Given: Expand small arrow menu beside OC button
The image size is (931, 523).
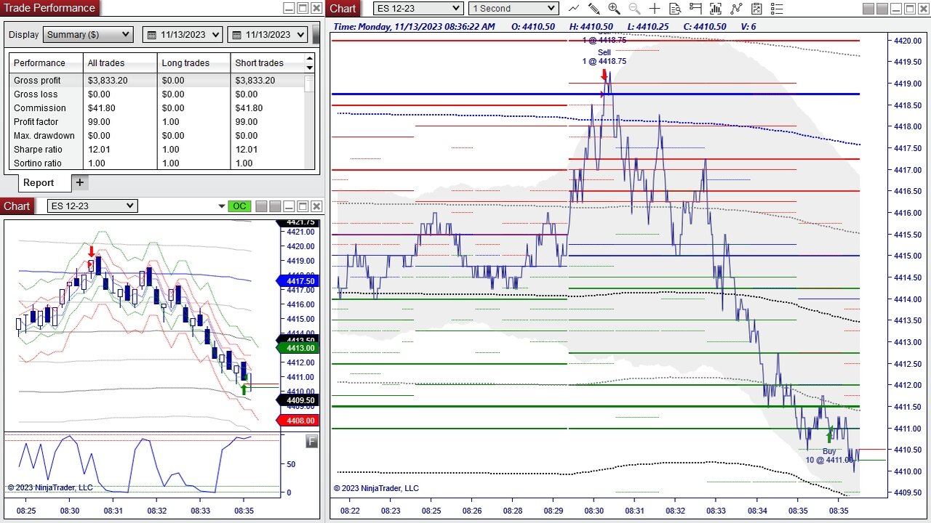Looking at the screenshot, I should (x=221, y=207).
